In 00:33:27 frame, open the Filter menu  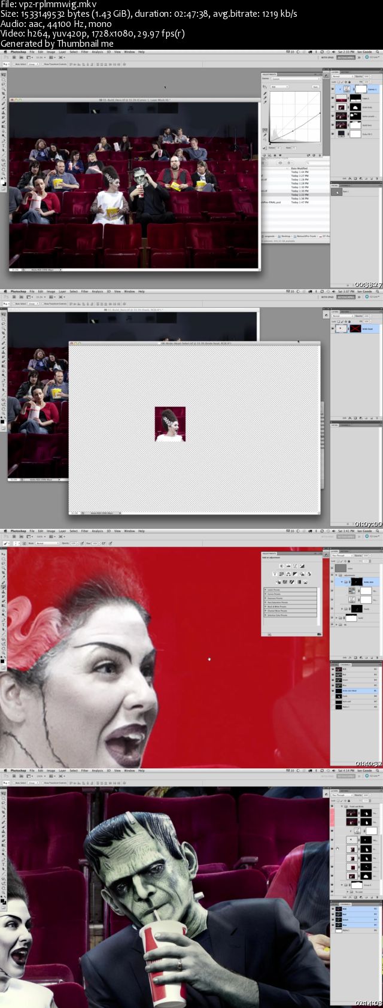point(84,52)
